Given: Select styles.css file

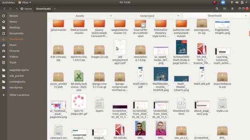Looking at the screenshot, I should pos(222,105).
